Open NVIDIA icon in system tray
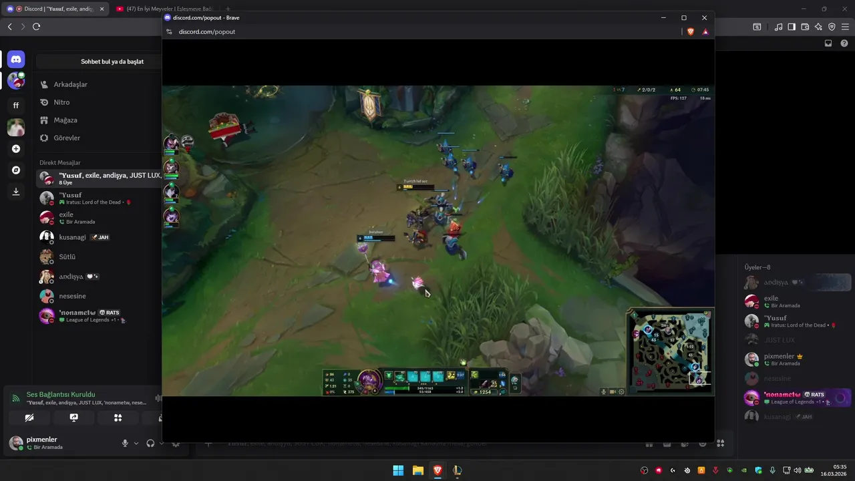The image size is (855, 481). (x=744, y=470)
